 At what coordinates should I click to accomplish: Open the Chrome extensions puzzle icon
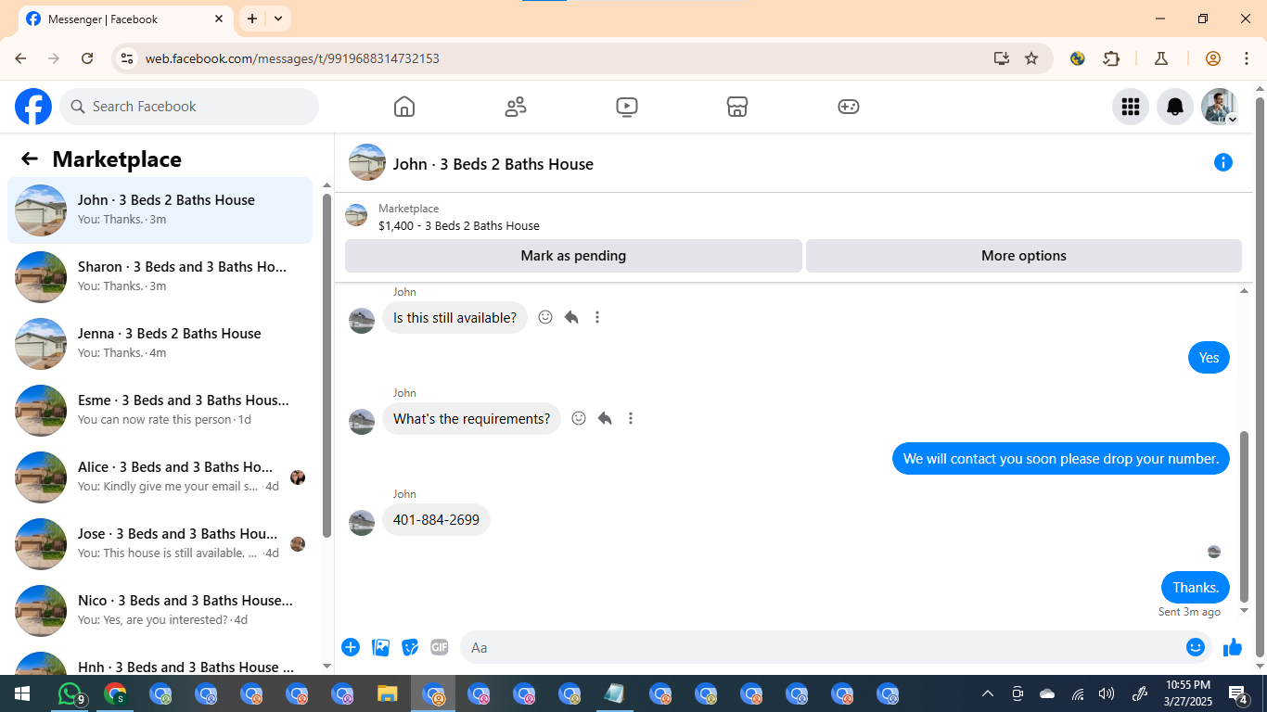pyautogui.click(x=1111, y=58)
